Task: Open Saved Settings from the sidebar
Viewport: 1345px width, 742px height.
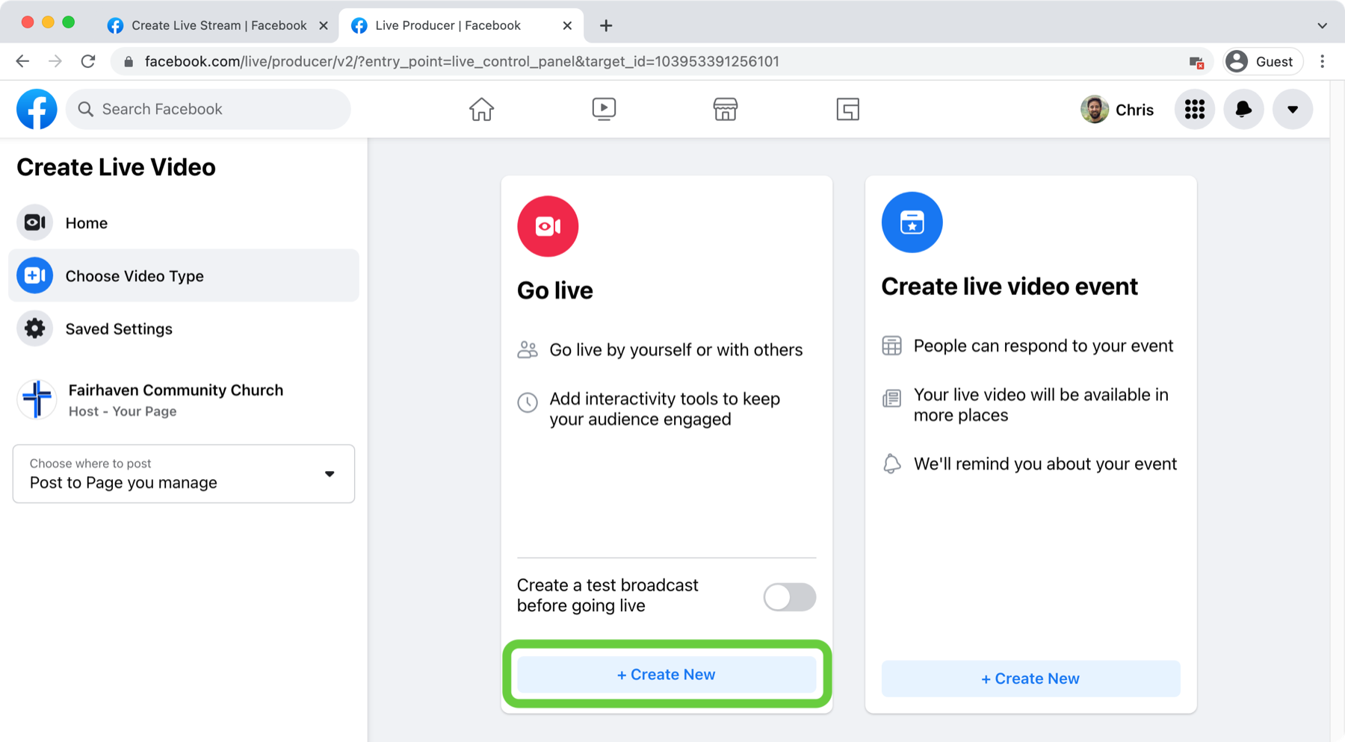Action: click(118, 328)
